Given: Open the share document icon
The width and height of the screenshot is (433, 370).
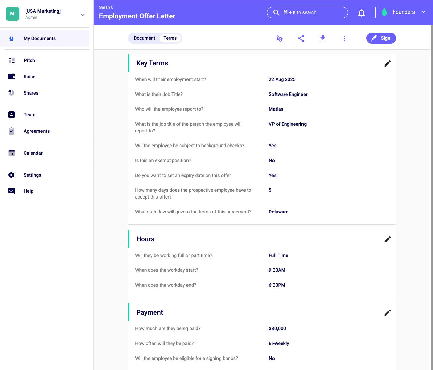Looking at the screenshot, I should tap(301, 38).
